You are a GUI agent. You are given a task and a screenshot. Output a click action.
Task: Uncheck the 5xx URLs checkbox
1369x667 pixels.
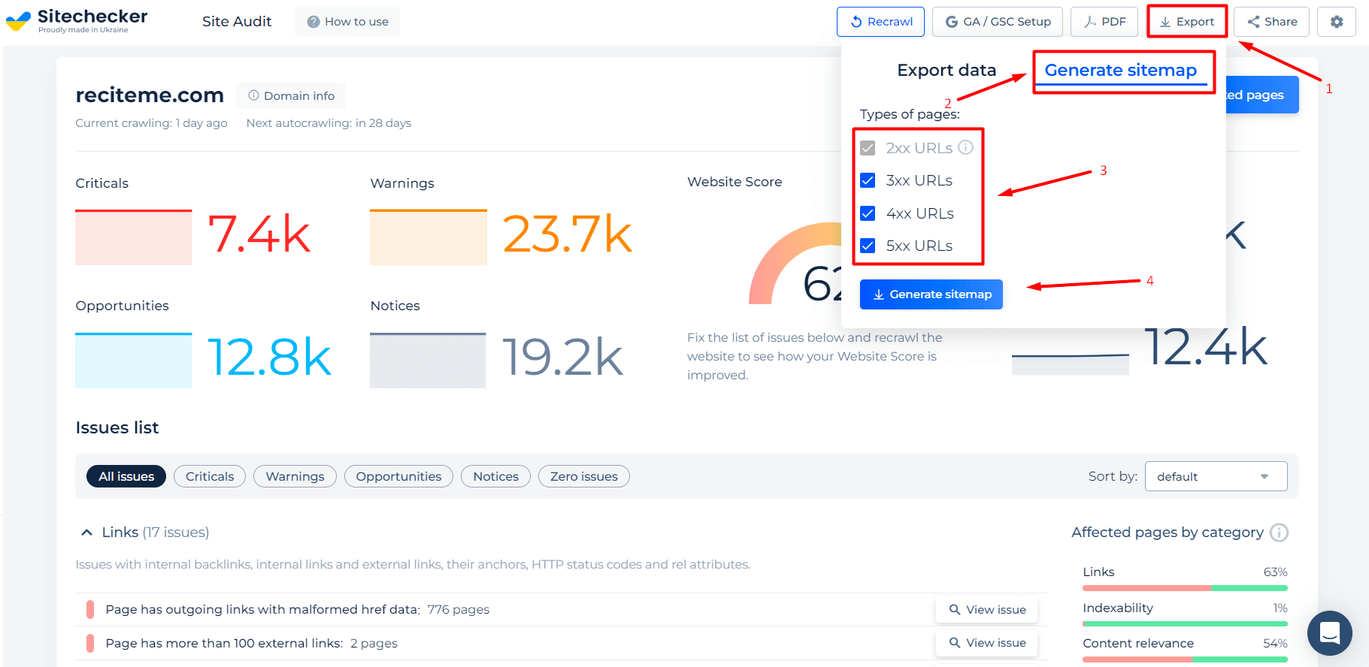[x=868, y=246]
